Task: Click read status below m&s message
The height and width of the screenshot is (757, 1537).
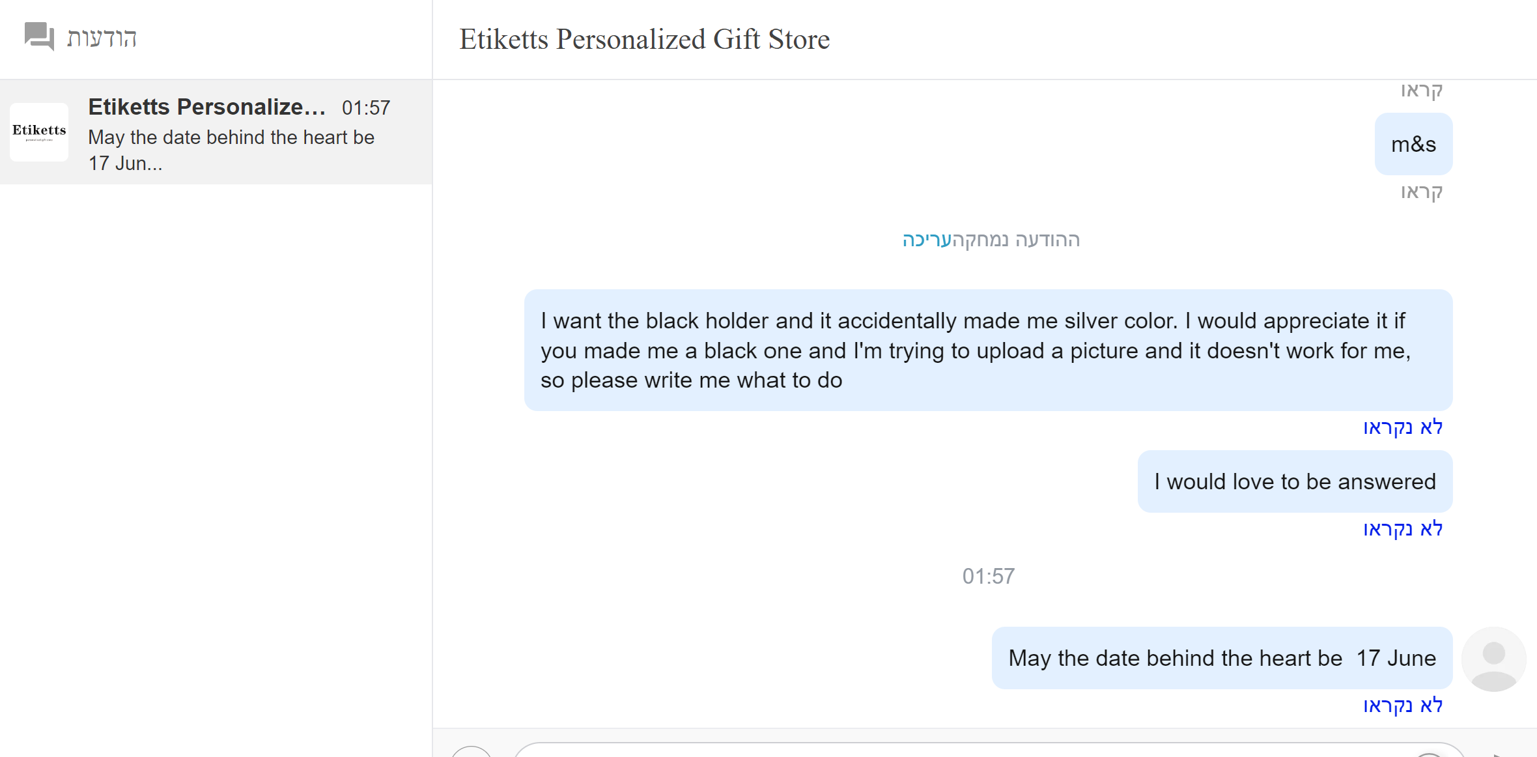Action: tap(1422, 192)
